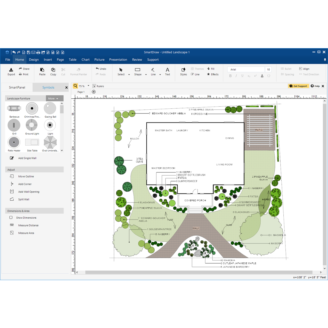328x328 pixels.
Task: Choose the Oval Umbrella Table symbol
Action: coord(50,142)
